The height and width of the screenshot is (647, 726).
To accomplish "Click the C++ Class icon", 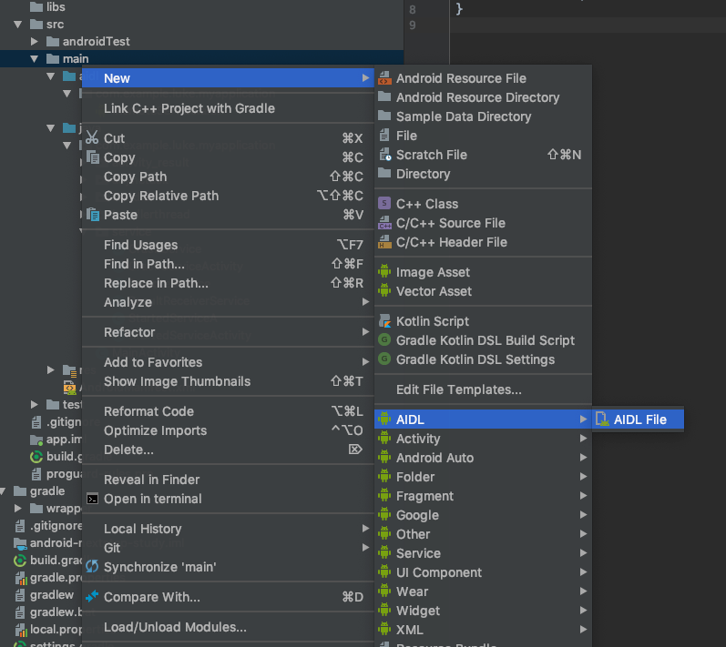I will 384,204.
